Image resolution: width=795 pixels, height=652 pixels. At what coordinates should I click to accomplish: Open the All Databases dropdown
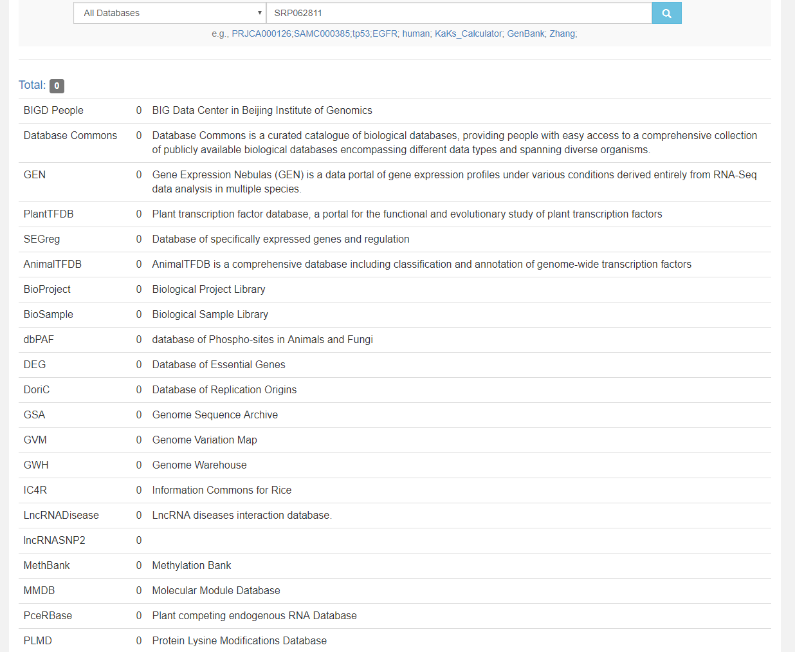pos(170,13)
